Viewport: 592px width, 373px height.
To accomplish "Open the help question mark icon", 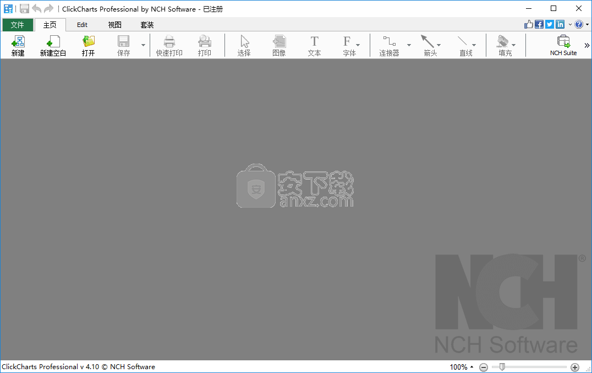I will 579,24.
